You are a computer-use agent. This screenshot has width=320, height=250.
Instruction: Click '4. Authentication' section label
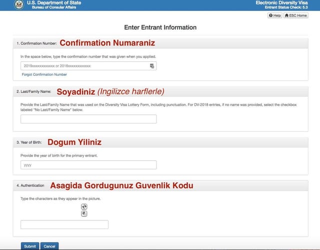tap(30, 186)
